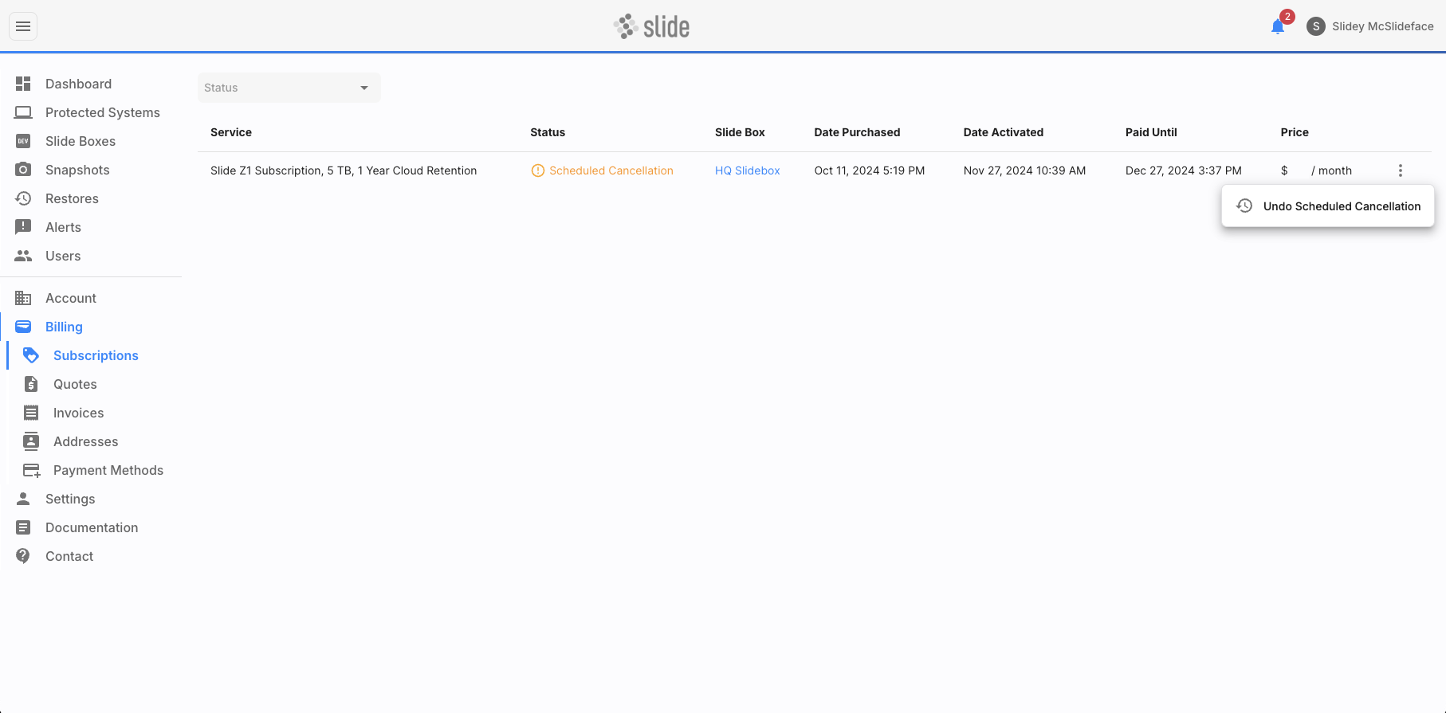Click the Paid Until column header
Viewport: 1446px width, 713px height.
click(x=1151, y=132)
